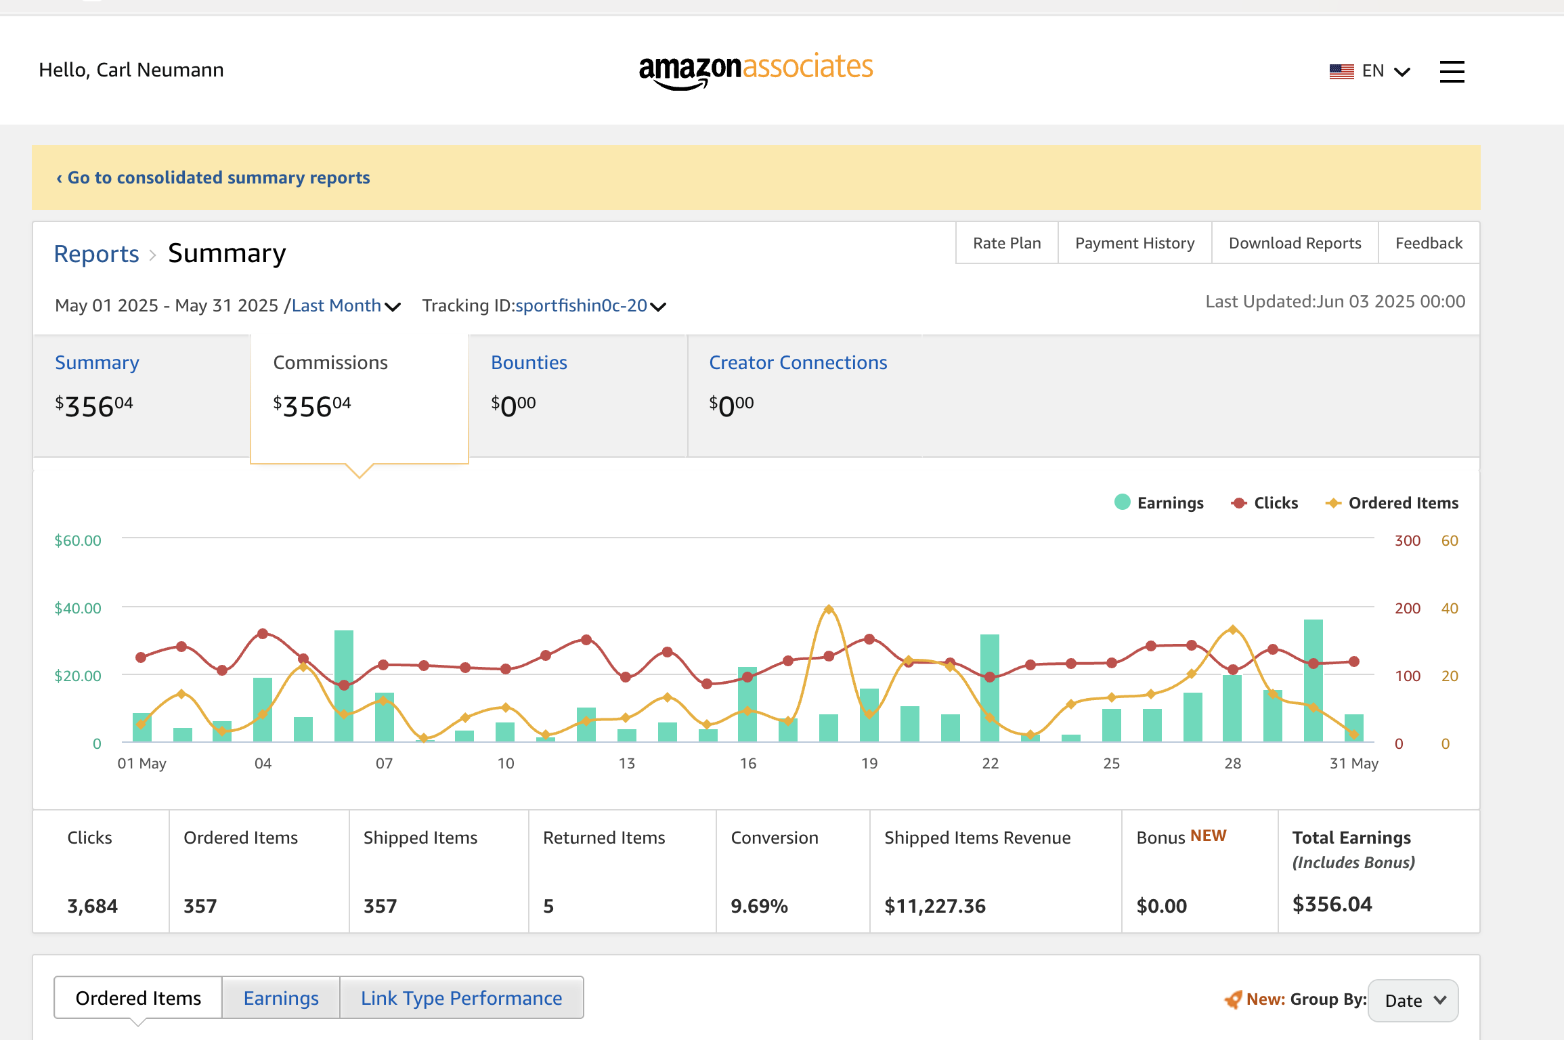Switch to the Earnings lower tab
This screenshot has width=1564, height=1040.
click(281, 998)
